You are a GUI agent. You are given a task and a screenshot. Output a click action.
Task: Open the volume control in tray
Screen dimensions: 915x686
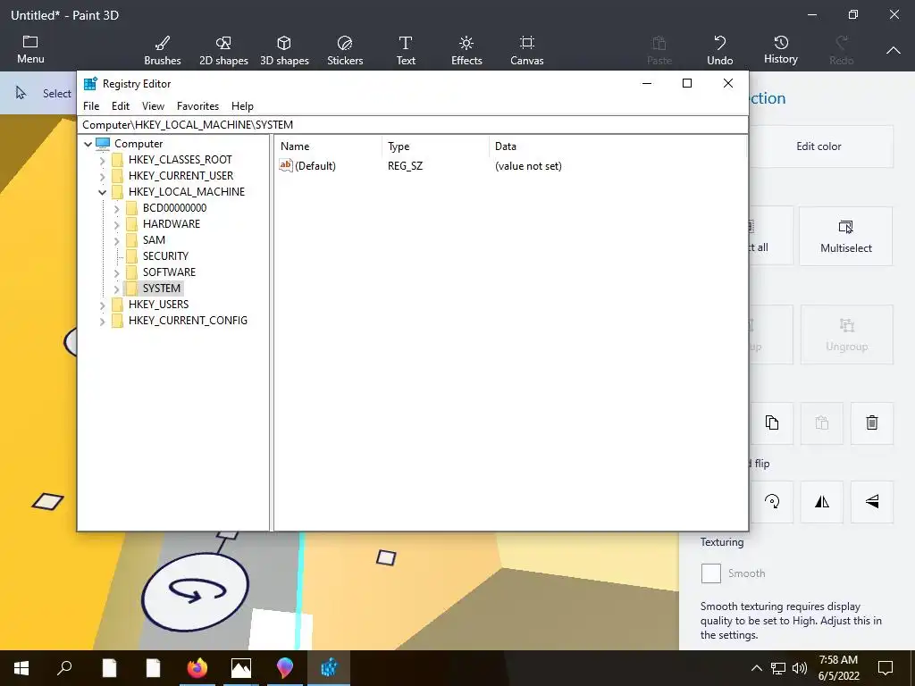click(x=800, y=668)
